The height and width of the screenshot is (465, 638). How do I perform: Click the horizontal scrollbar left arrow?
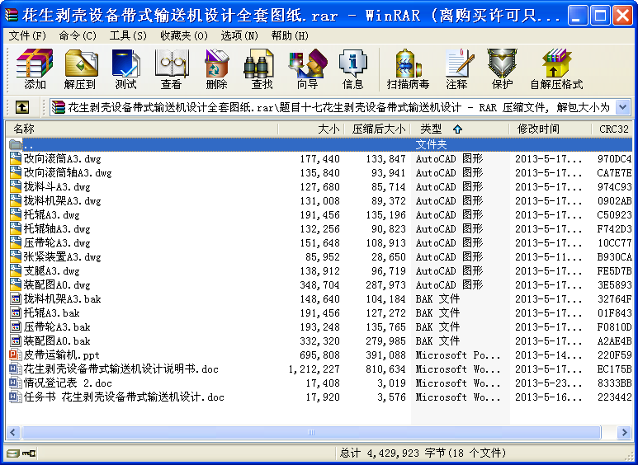[13, 432]
